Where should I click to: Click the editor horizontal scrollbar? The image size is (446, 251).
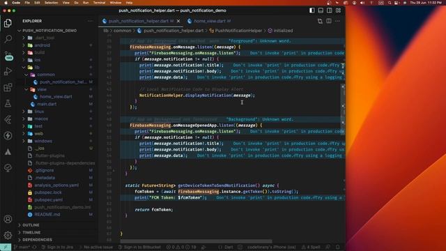[x=196, y=241]
